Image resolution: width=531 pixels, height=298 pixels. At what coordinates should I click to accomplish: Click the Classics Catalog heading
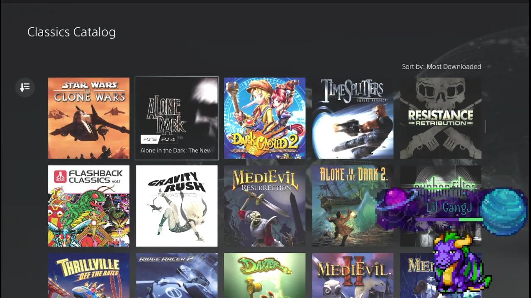[x=71, y=32]
